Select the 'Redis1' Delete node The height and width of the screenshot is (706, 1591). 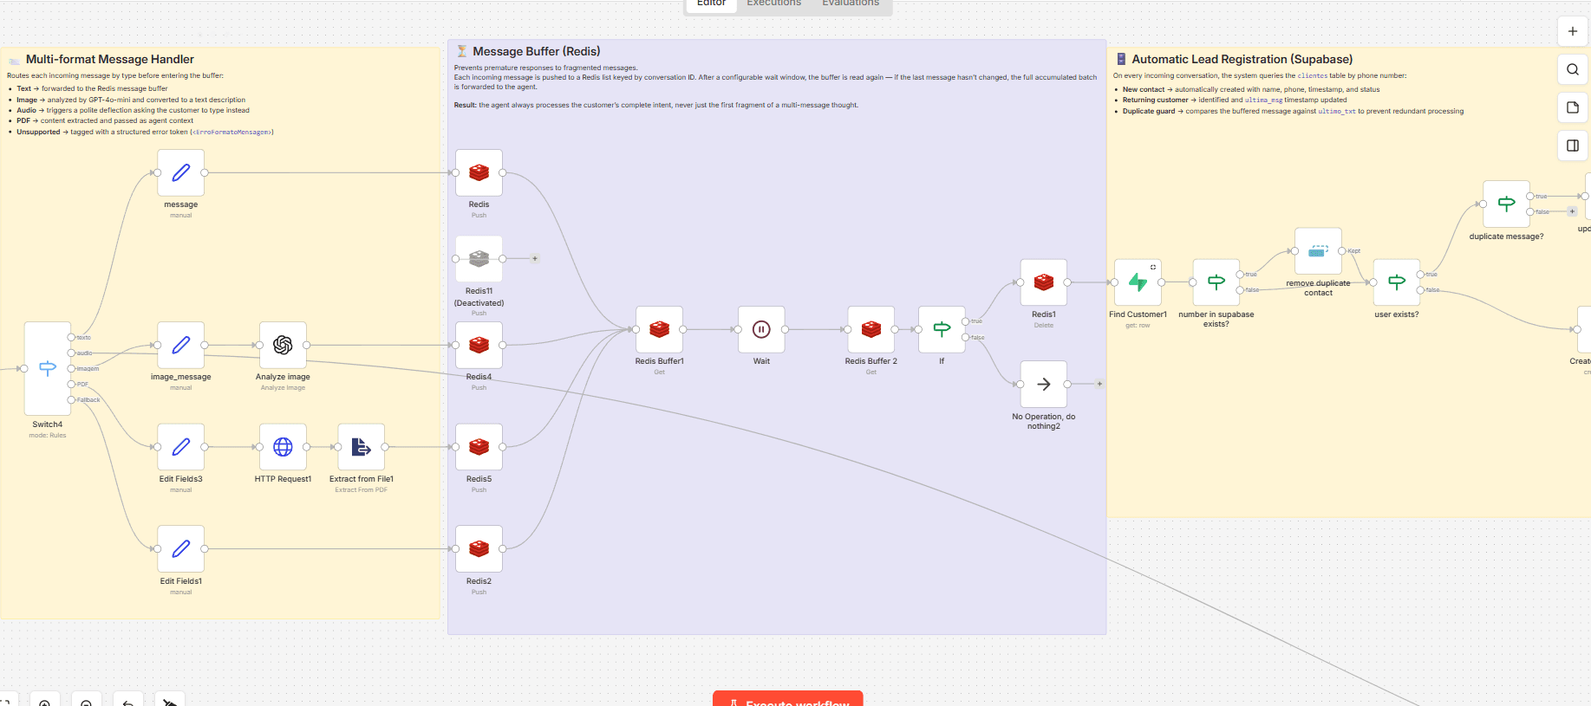pyautogui.click(x=1043, y=282)
